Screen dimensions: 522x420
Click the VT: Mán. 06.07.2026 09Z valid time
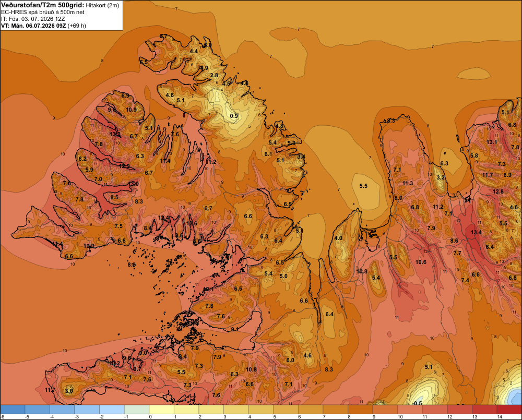point(33,26)
